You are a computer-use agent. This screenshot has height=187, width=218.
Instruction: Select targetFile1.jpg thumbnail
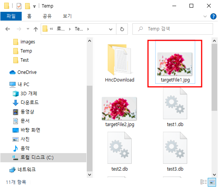coord(175,64)
